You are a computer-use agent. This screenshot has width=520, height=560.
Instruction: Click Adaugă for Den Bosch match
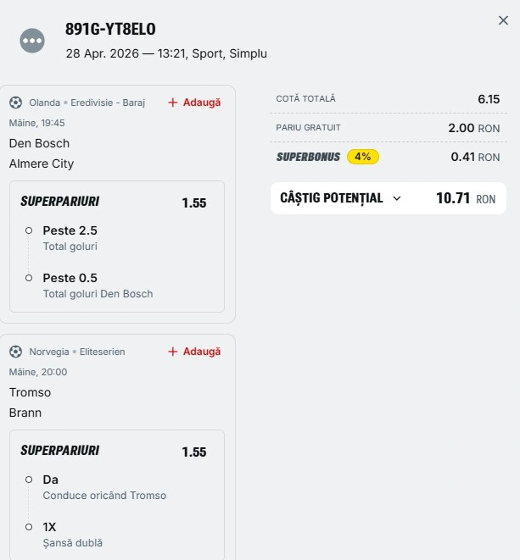pyautogui.click(x=201, y=103)
